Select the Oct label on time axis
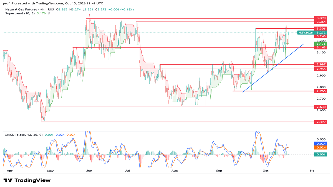This screenshot has height=187, width=333. (266, 171)
